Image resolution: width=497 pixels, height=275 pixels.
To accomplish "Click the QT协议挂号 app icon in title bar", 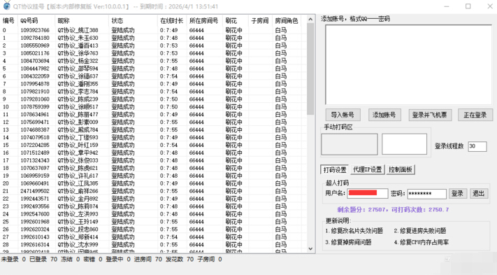I will point(7,6).
